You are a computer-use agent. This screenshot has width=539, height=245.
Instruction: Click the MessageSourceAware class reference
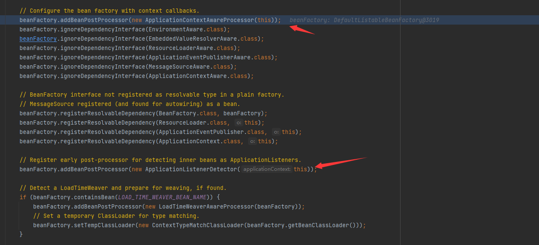179,67
